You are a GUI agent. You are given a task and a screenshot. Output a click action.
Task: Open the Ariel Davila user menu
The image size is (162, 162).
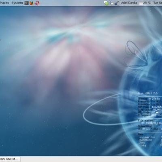coord(129,3)
